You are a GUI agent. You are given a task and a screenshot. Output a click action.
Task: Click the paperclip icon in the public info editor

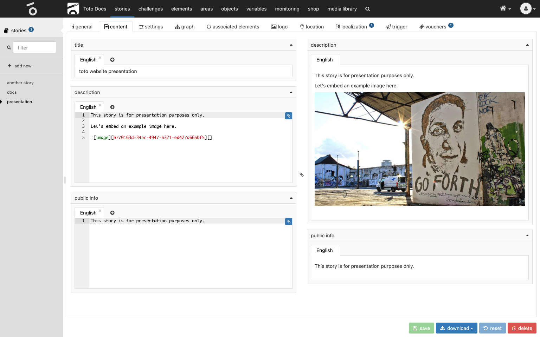pyautogui.click(x=288, y=222)
